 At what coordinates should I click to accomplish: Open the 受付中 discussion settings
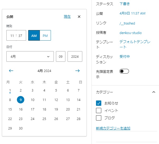(x=125, y=56)
